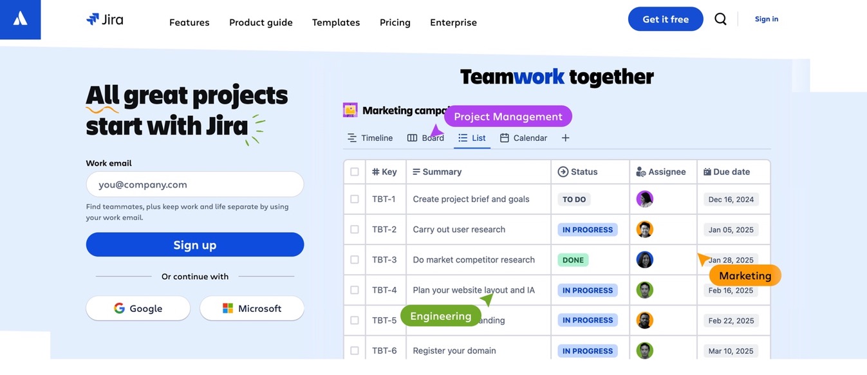Switch to the Timeline view icon
867x375 pixels.
pos(351,138)
